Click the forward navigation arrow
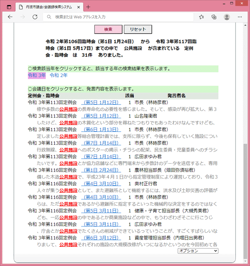Viewport: 250px width, 266px height. coord(22,17)
